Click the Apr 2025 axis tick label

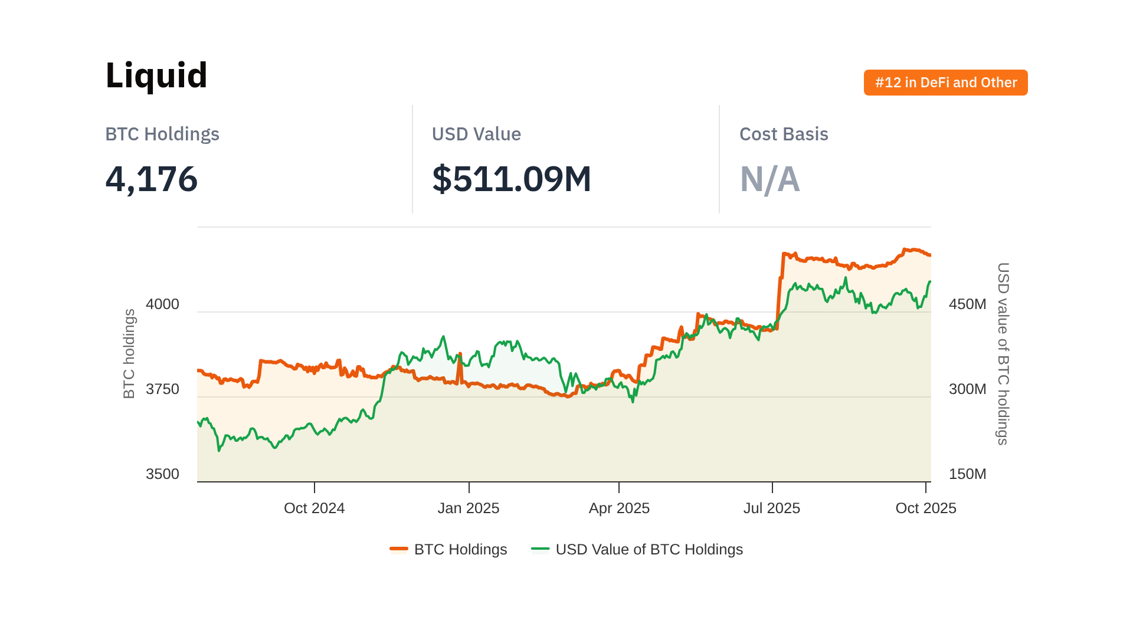coord(619,508)
